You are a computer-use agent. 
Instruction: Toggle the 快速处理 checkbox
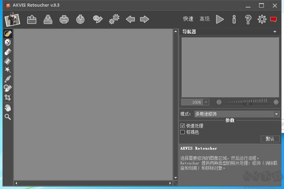click(x=183, y=126)
